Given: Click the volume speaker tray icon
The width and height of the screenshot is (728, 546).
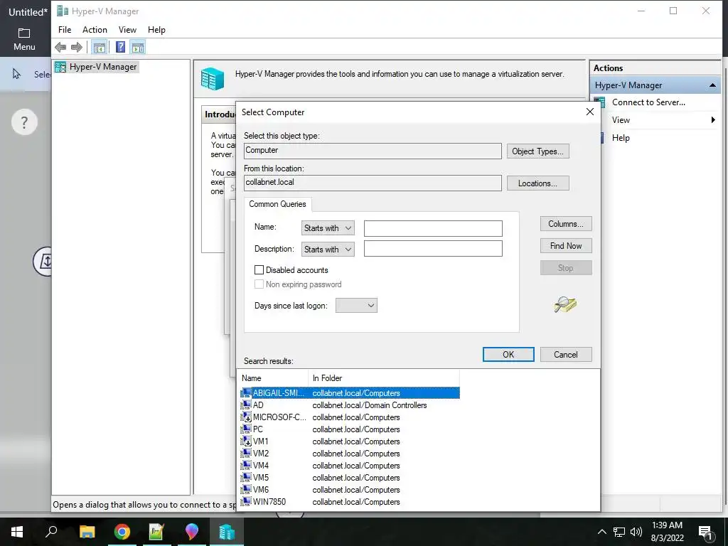Looking at the screenshot, I should (x=636, y=532).
